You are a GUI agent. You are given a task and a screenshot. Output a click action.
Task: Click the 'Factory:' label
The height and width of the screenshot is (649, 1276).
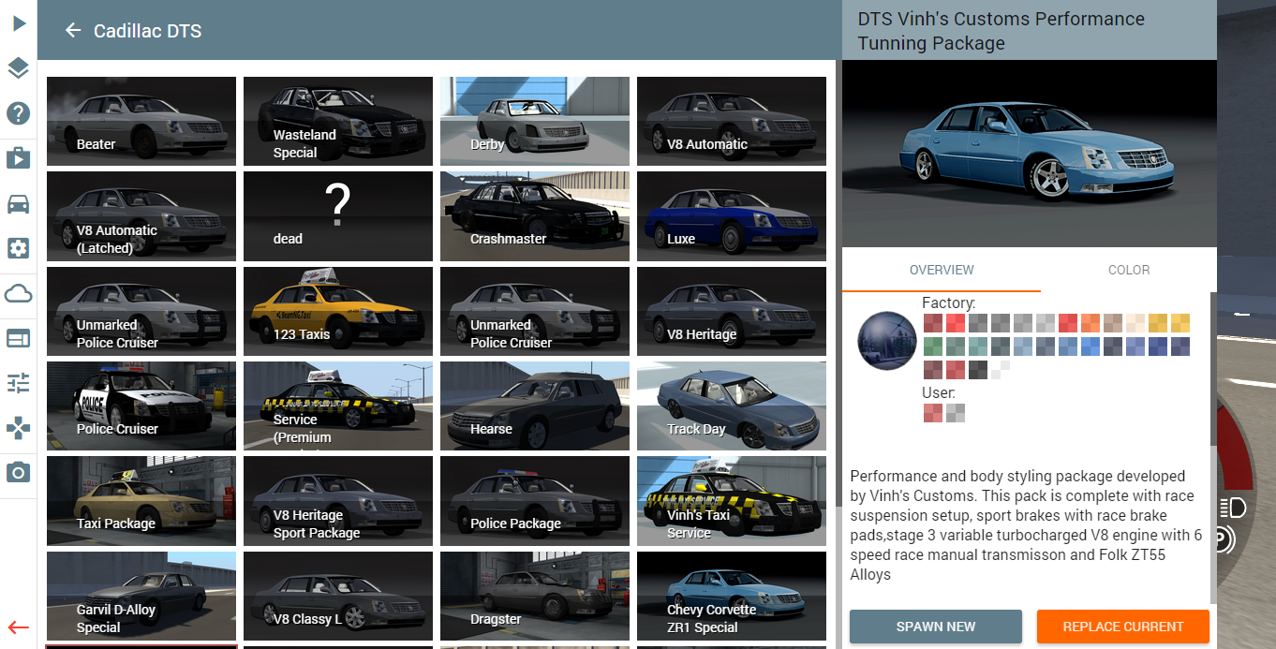[x=948, y=302]
